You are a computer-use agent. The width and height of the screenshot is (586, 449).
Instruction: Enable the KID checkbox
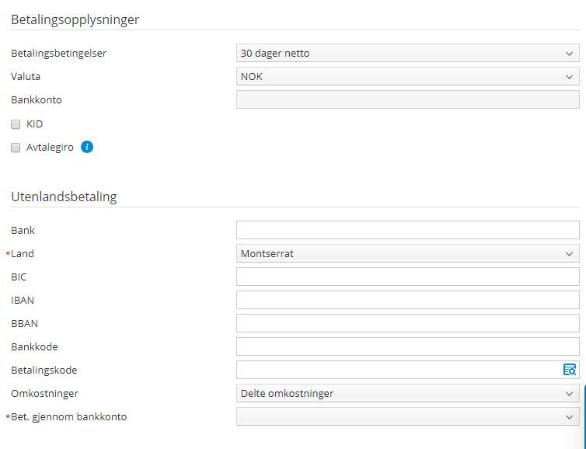click(x=16, y=124)
